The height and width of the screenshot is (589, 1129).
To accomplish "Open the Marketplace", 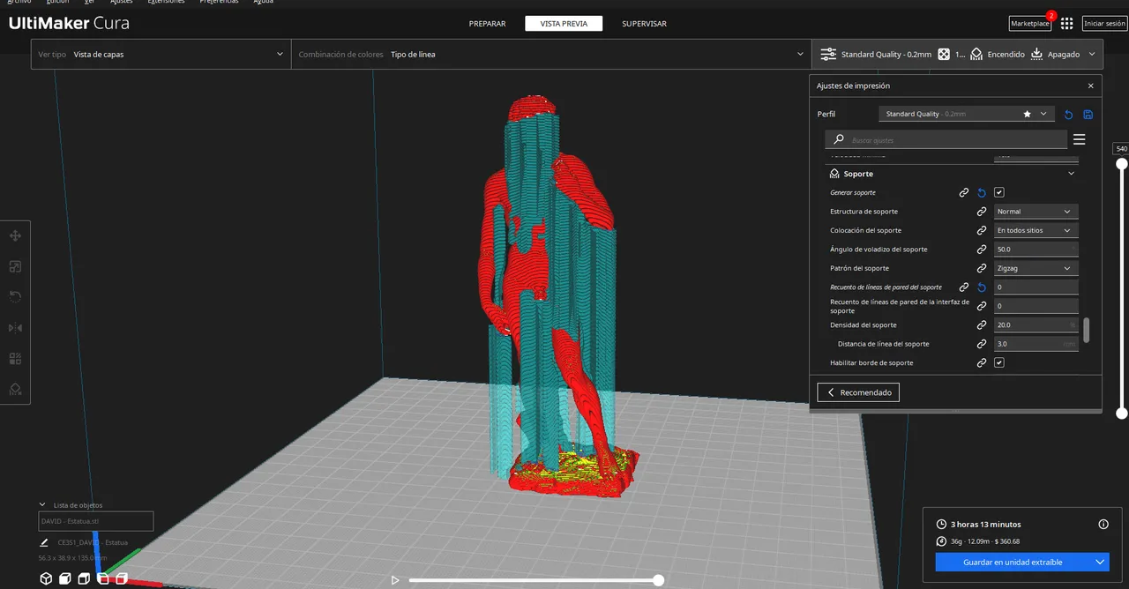I will coord(1029,24).
